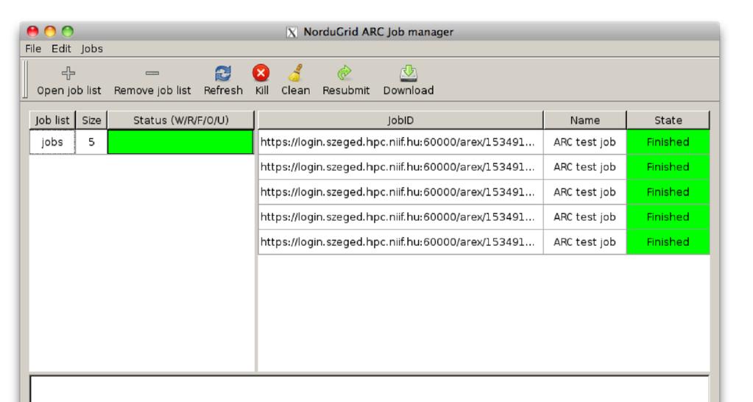The width and height of the screenshot is (753, 402).
Task: Click the Finished state in the first row
Action: click(x=668, y=142)
